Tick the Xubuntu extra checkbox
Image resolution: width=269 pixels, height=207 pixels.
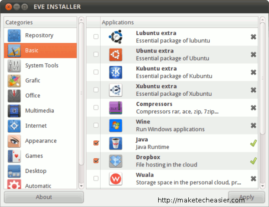[96, 90]
